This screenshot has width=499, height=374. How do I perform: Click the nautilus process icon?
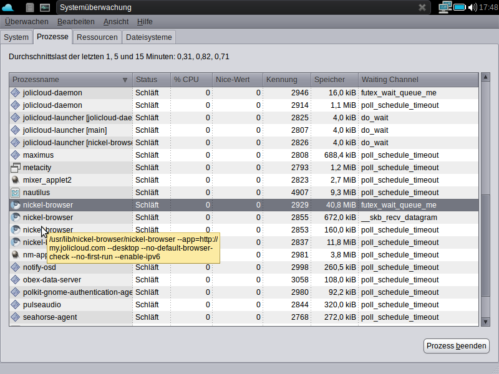15,193
